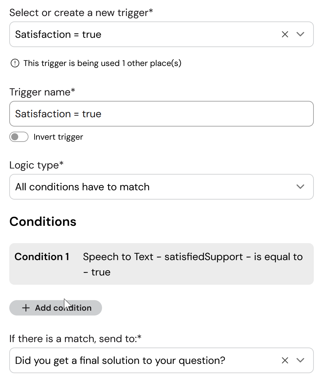Open the trigger selection dropdown chevron
This screenshot has height=377, width=317.
pos(300,34)
